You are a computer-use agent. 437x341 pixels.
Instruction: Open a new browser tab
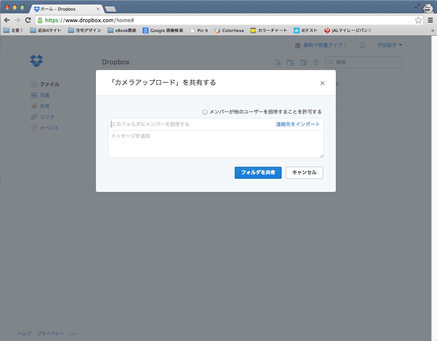point(111,9)
